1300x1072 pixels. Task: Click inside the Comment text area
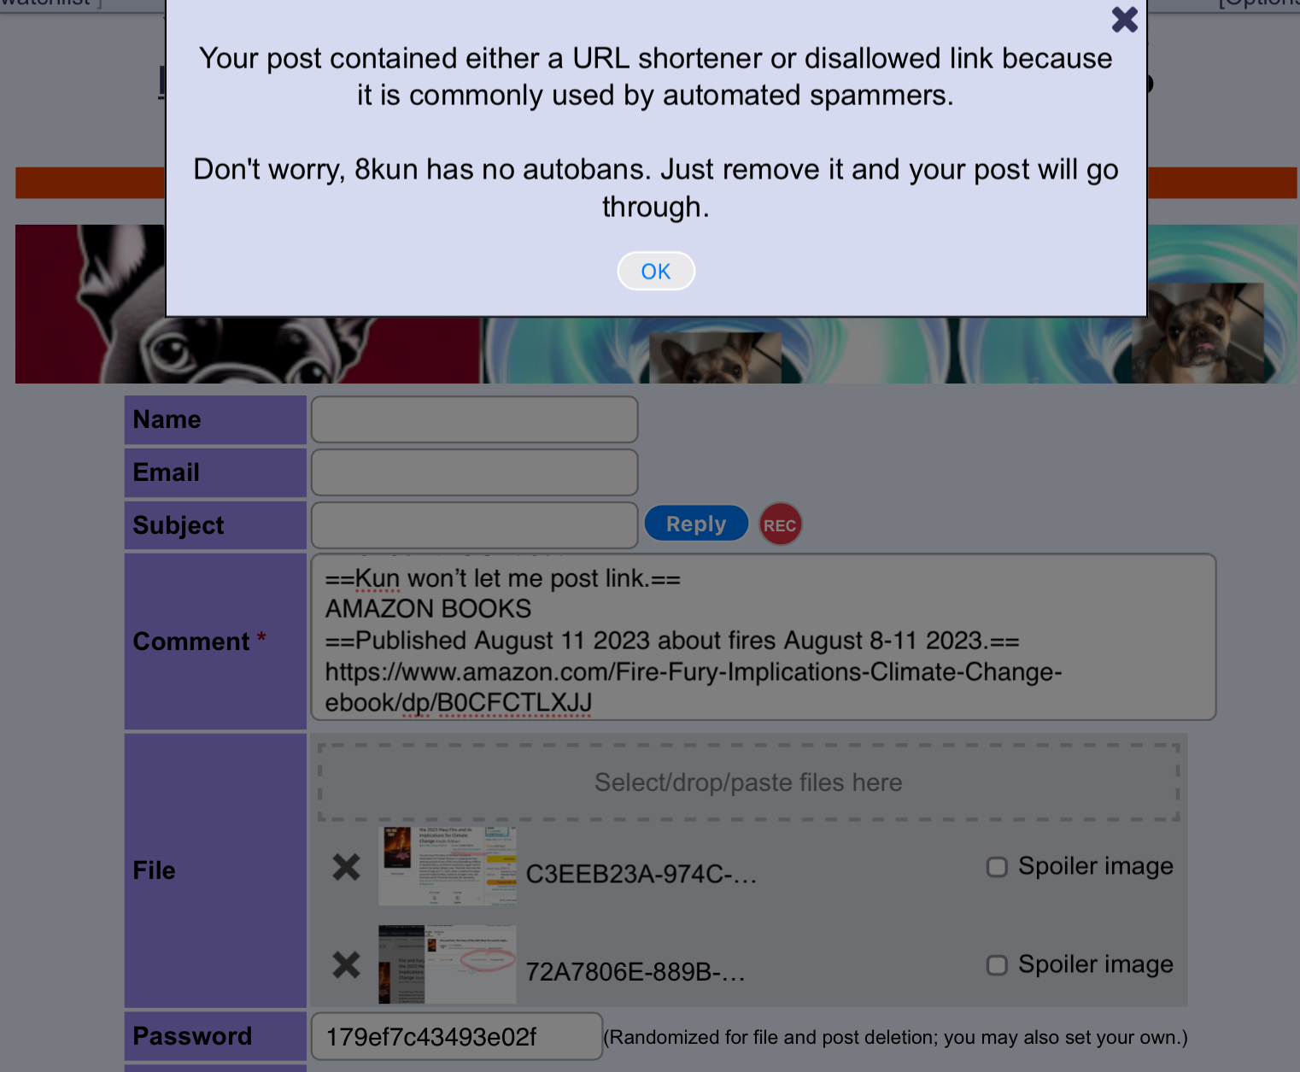pos(763,637)
